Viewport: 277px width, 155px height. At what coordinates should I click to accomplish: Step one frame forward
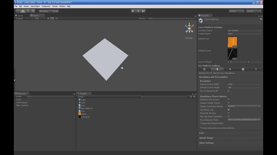tap(143, 11)
